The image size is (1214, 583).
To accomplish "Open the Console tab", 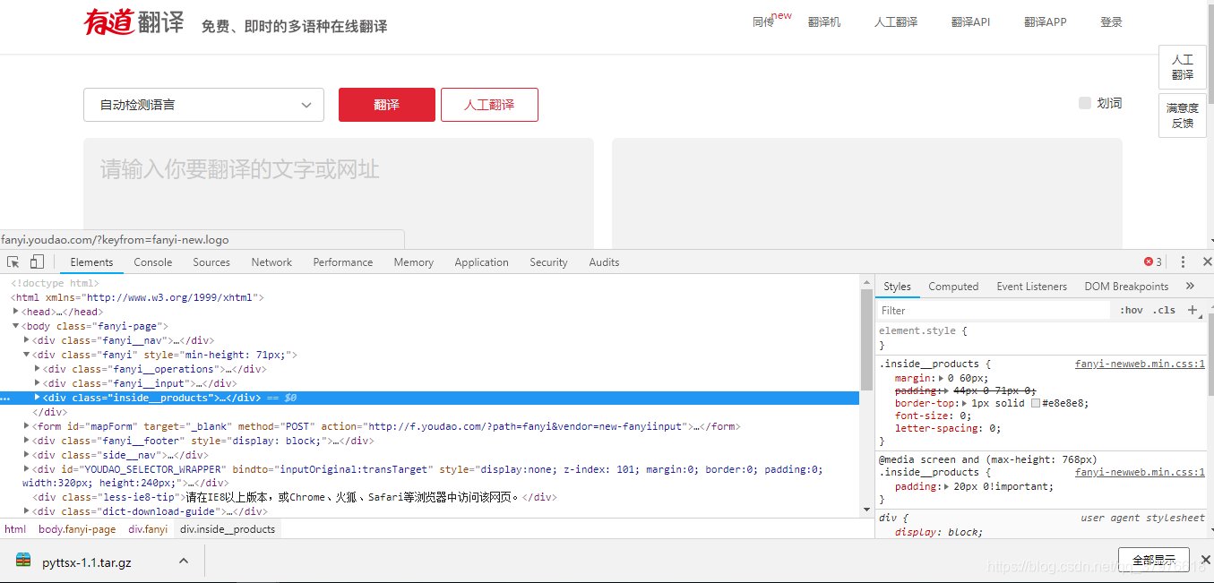I will [153, 262].
